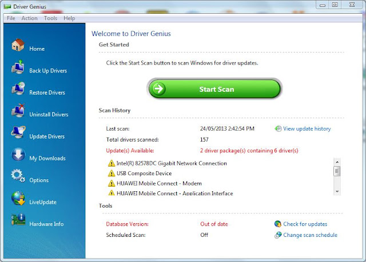Click the white arrow on the Start Scan button
The height and width of the screenshot is (262, 366).
point(159,89)
